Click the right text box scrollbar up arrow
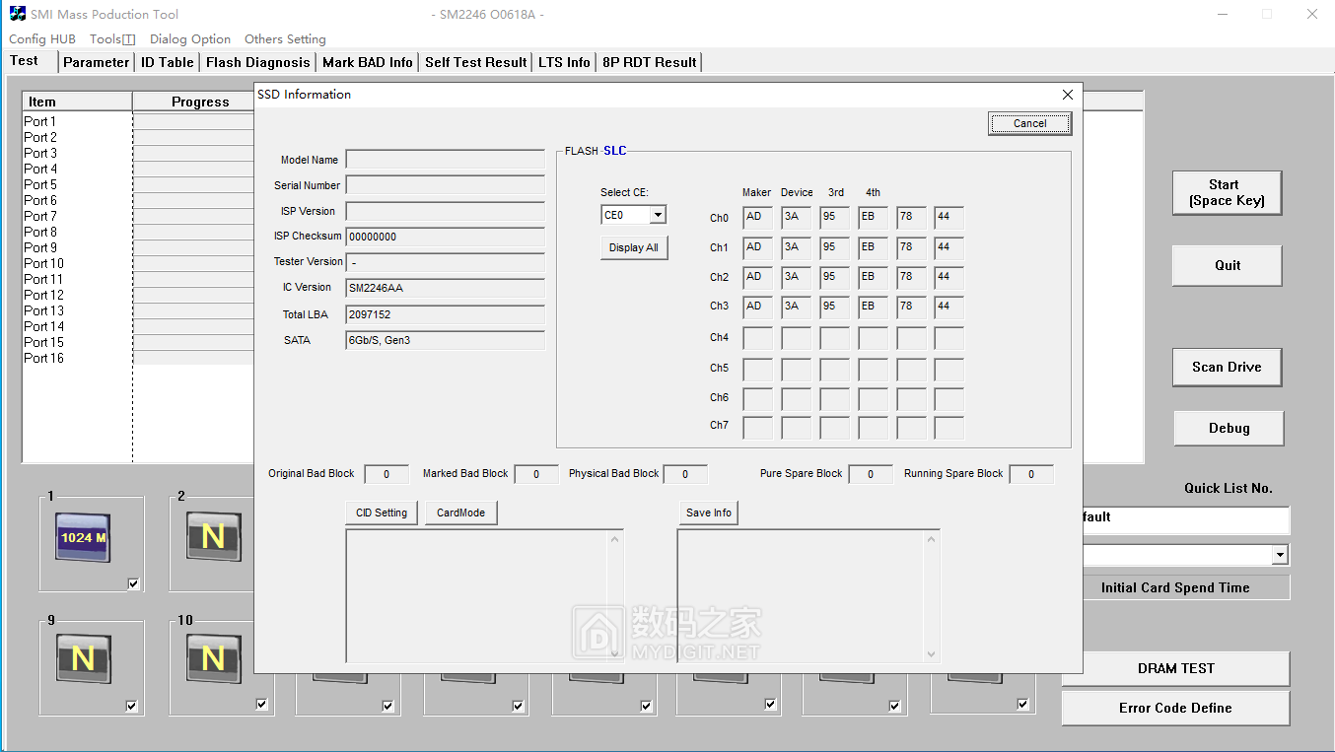Image resolution: width=1335 pixels, height=752 pixels. [931, 539]
